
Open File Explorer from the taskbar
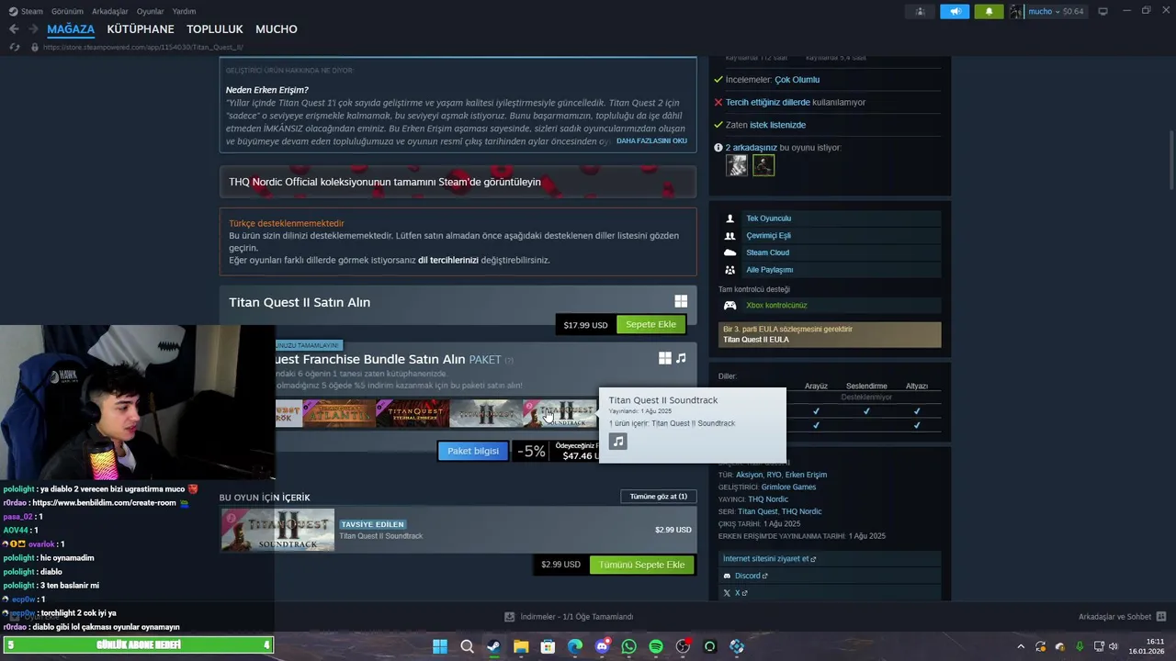(521, 646)
